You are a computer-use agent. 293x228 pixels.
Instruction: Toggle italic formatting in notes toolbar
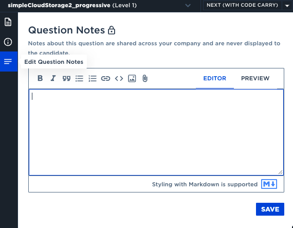click(53, 78)
